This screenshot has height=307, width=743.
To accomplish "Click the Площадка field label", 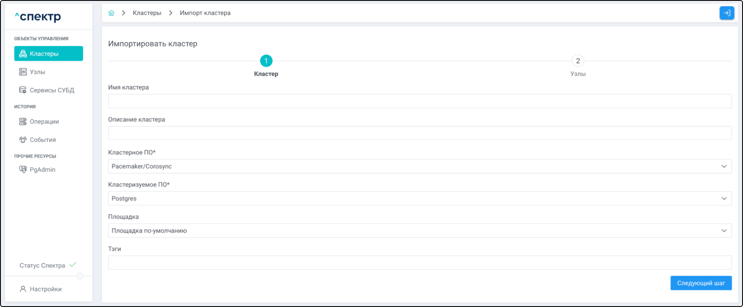I will pos(123,217).
